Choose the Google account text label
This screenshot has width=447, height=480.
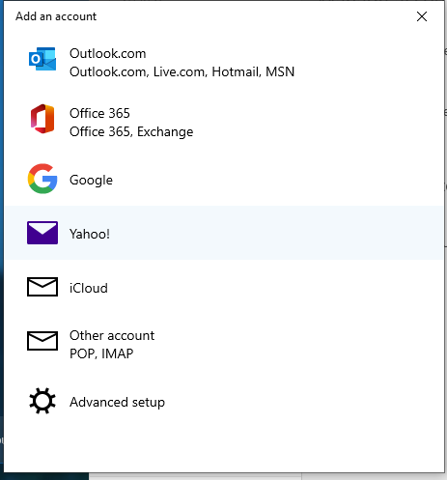(x=91, y=180)
